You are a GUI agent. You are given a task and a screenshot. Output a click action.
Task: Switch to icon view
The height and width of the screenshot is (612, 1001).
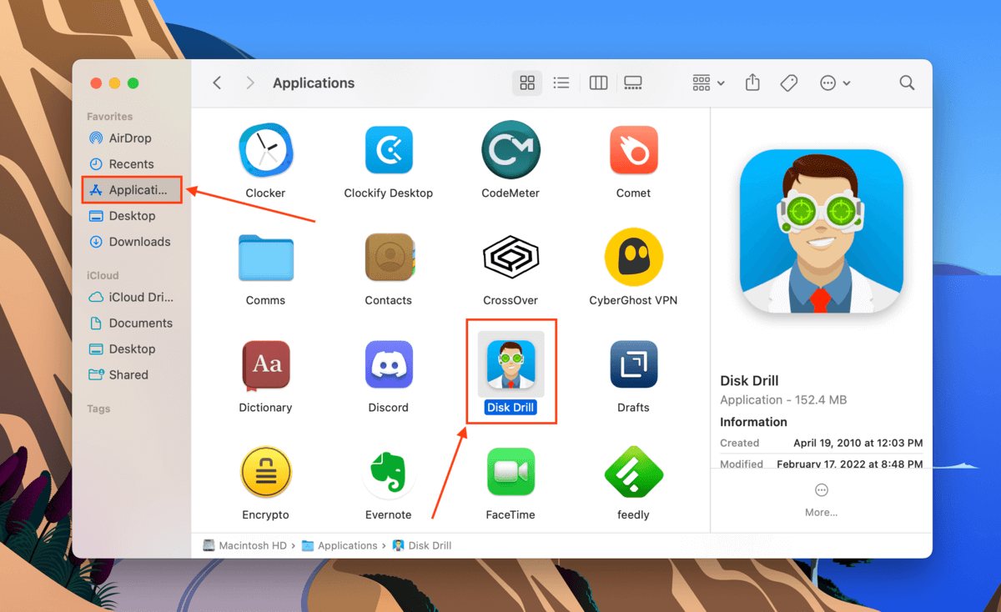click(527, 83)
